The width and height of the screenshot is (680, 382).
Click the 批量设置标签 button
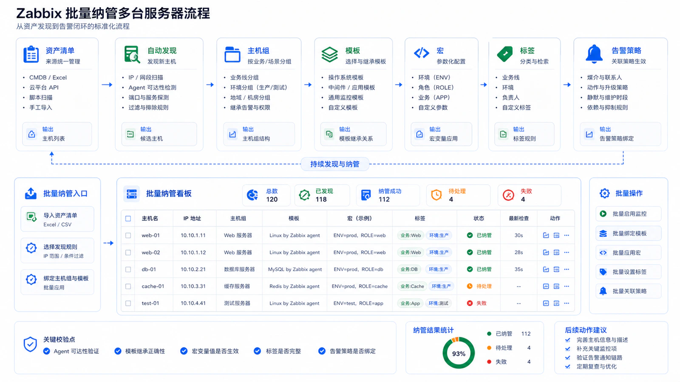click(x=629, y=272)
